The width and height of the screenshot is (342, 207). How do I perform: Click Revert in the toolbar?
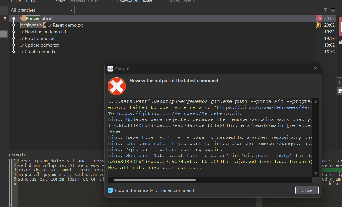click(146, 2)
